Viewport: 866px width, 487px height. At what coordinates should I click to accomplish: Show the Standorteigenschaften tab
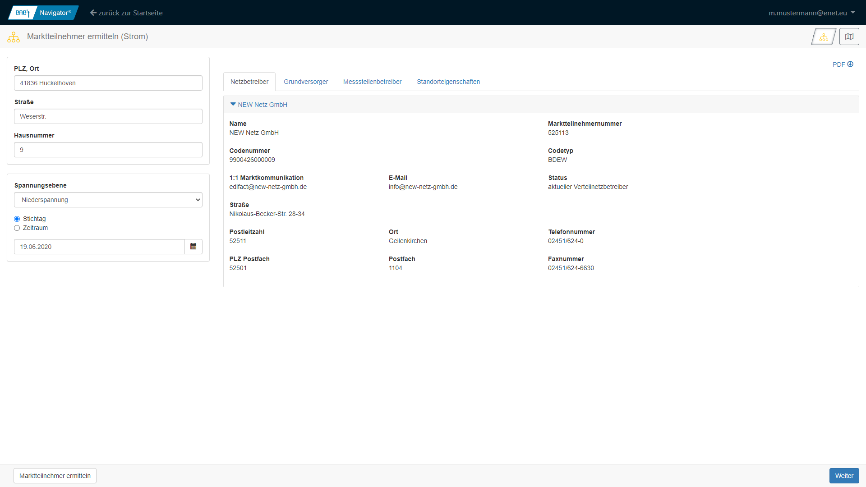click(448, 82)
